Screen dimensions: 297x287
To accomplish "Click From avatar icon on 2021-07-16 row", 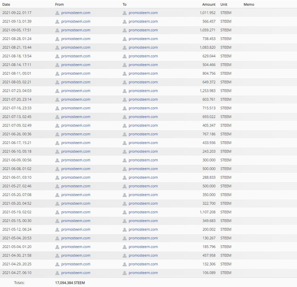I will 57,108.
